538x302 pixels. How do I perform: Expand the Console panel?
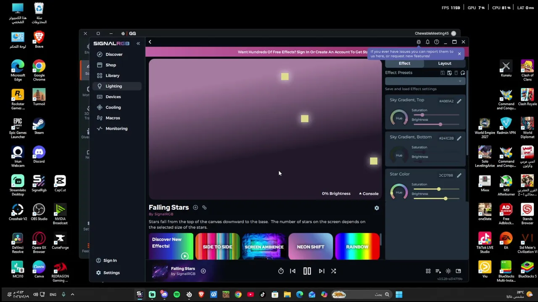coord(369,194)
